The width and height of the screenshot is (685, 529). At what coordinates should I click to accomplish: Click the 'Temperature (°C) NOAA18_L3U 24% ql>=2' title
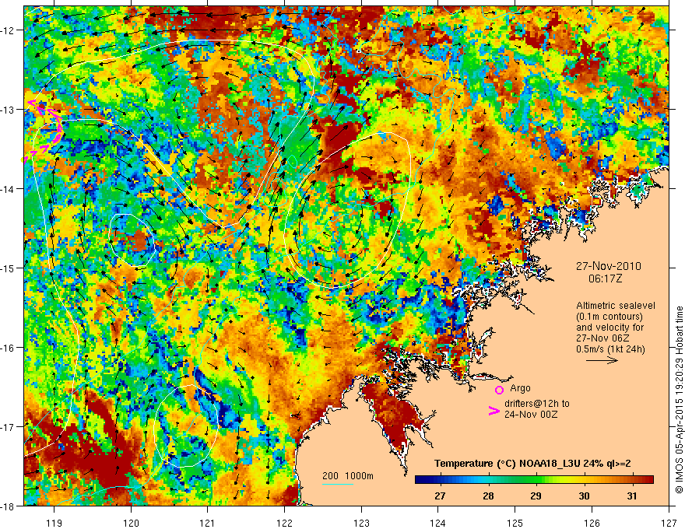click(532, 464)
